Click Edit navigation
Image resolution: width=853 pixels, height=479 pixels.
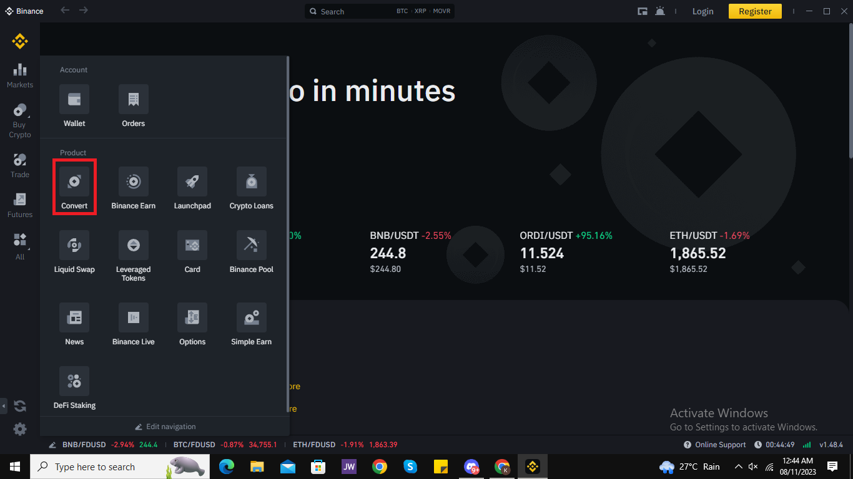(x=165, y=427)
